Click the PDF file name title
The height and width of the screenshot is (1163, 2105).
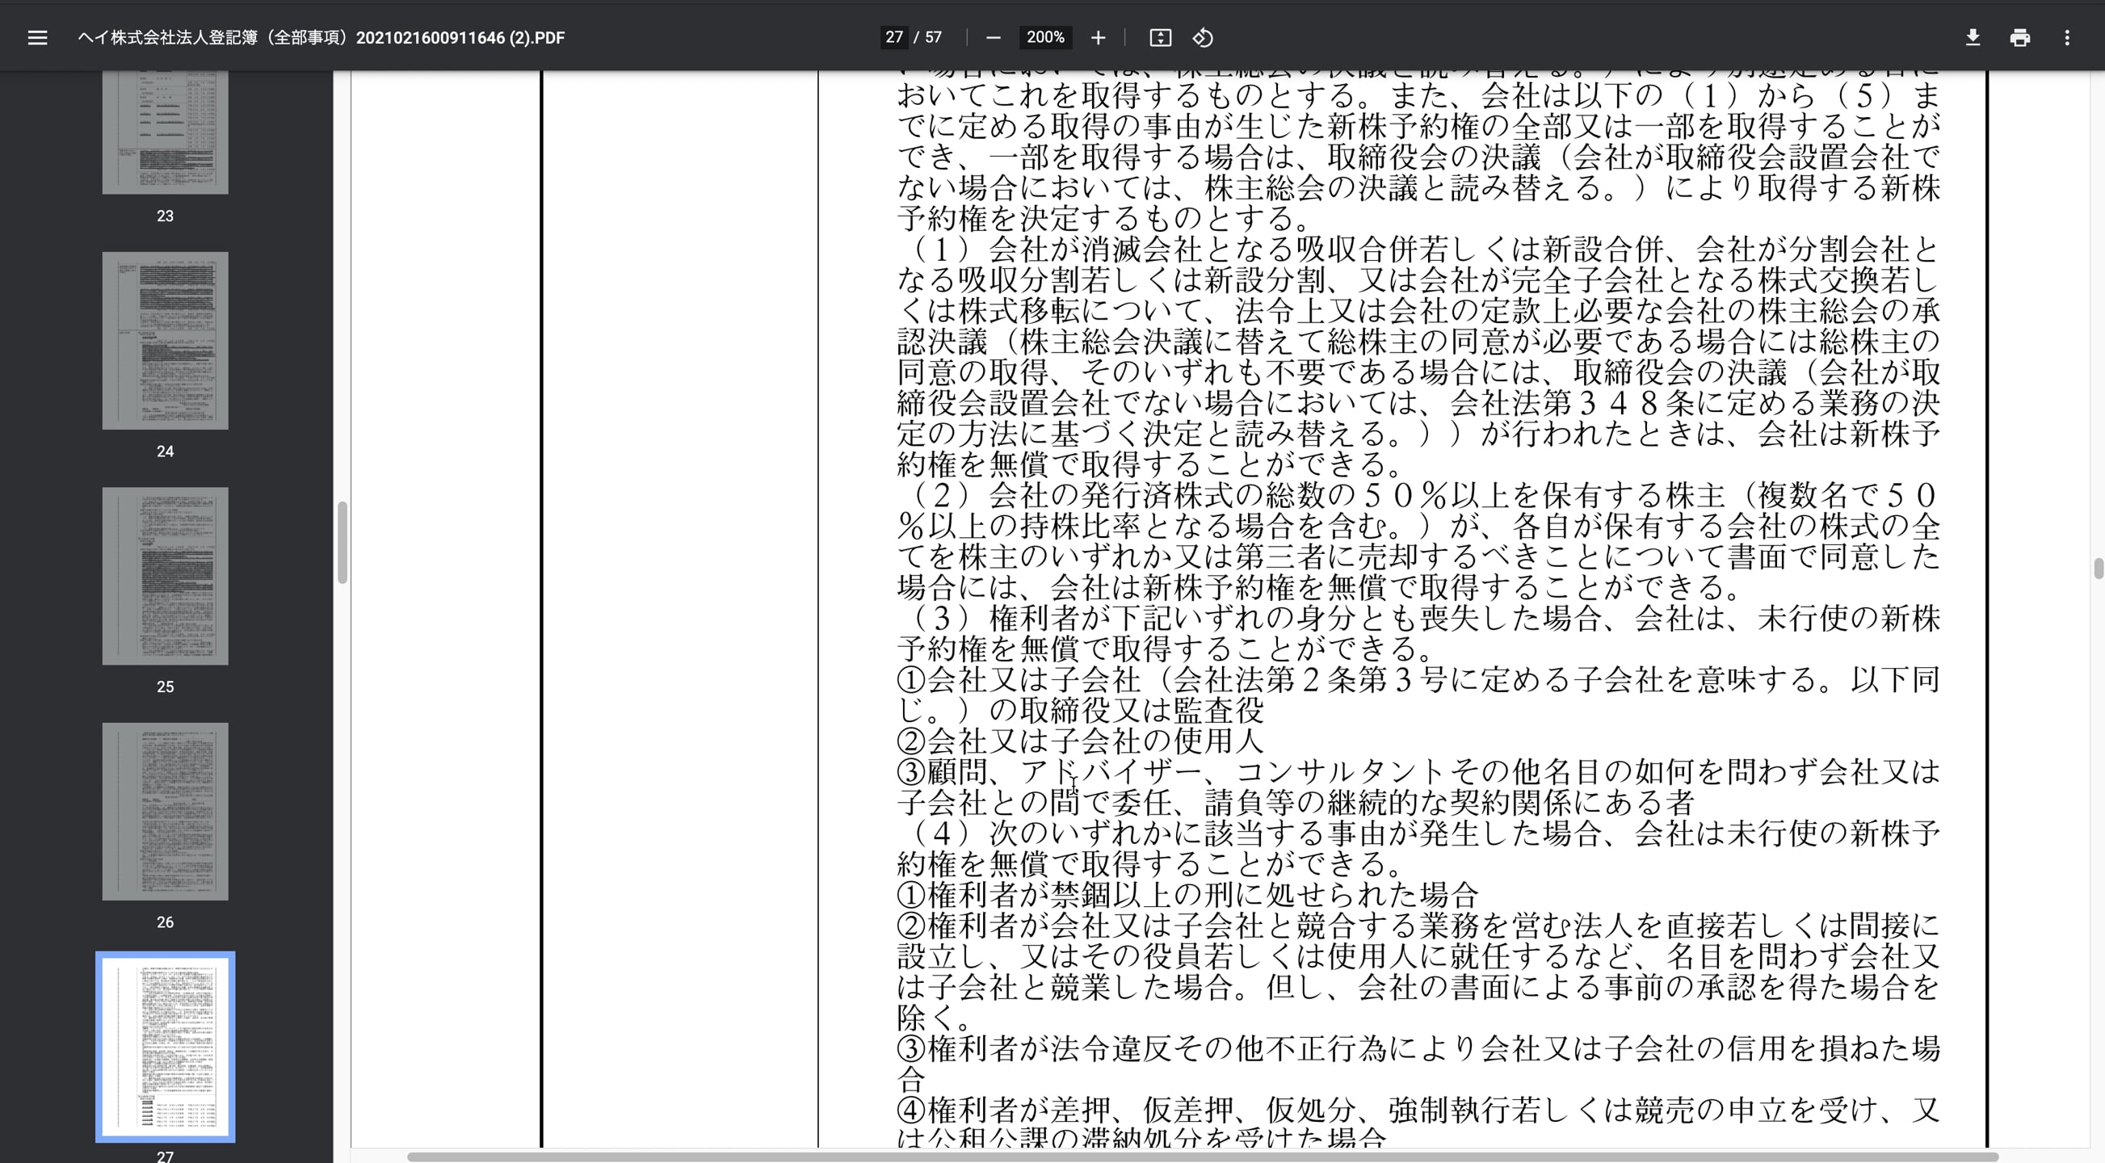(321, 38)
